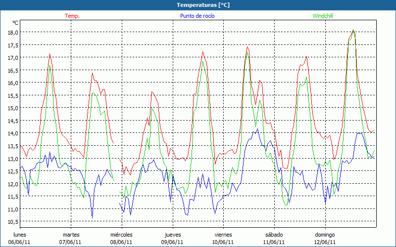Click the red Temp. legend label

click(72, 16)
